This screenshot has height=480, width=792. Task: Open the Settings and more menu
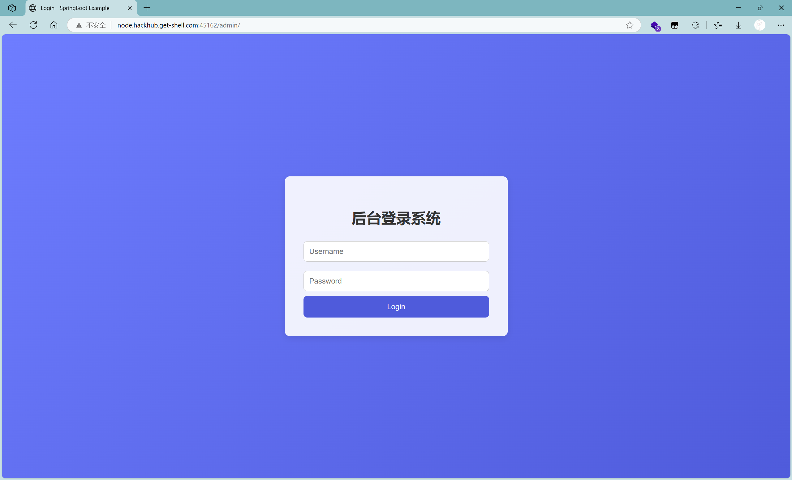coord(781,25)
